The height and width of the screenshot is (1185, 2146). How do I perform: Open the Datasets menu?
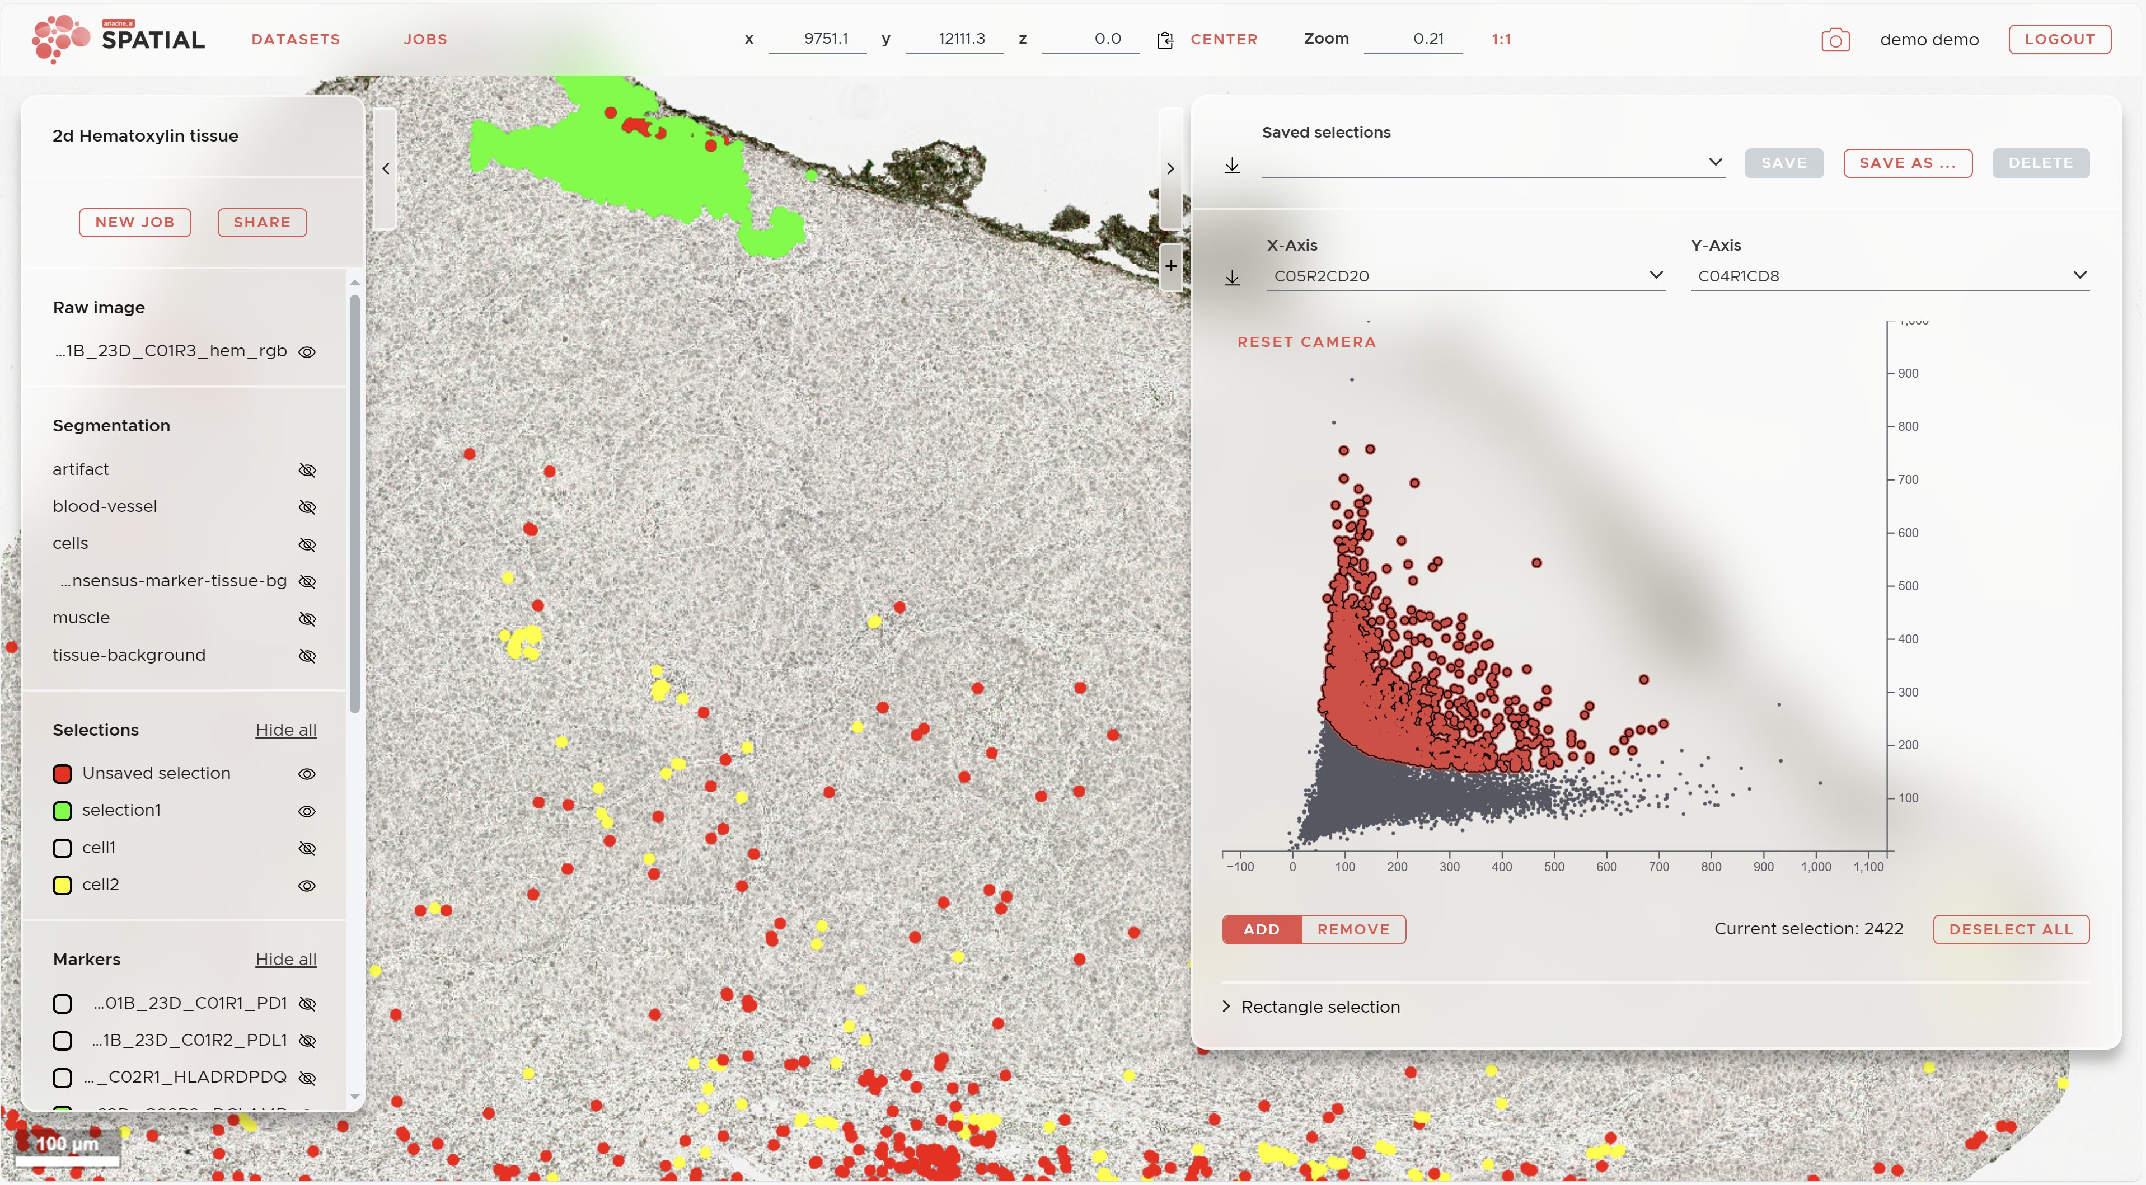click(x=296, y=39)
